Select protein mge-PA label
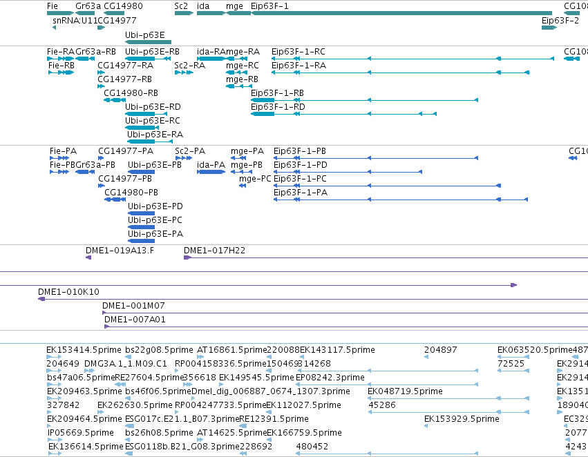 coord(247,151)
